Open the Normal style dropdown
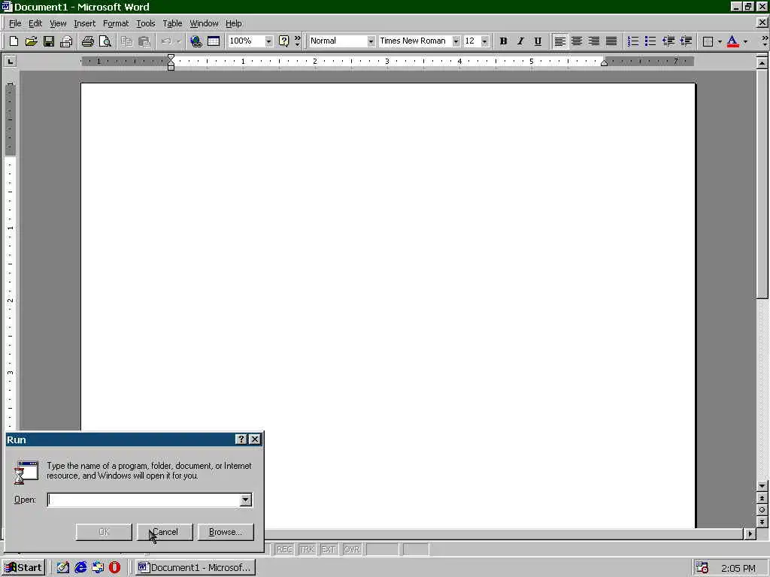 coord(371,41)
